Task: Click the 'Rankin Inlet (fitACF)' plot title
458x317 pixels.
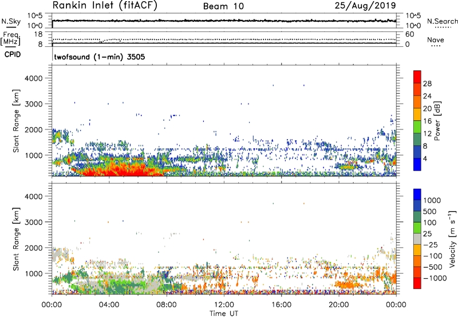Action: point(105,5)
